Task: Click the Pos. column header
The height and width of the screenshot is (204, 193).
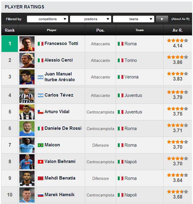Action: tap(100, 30)
